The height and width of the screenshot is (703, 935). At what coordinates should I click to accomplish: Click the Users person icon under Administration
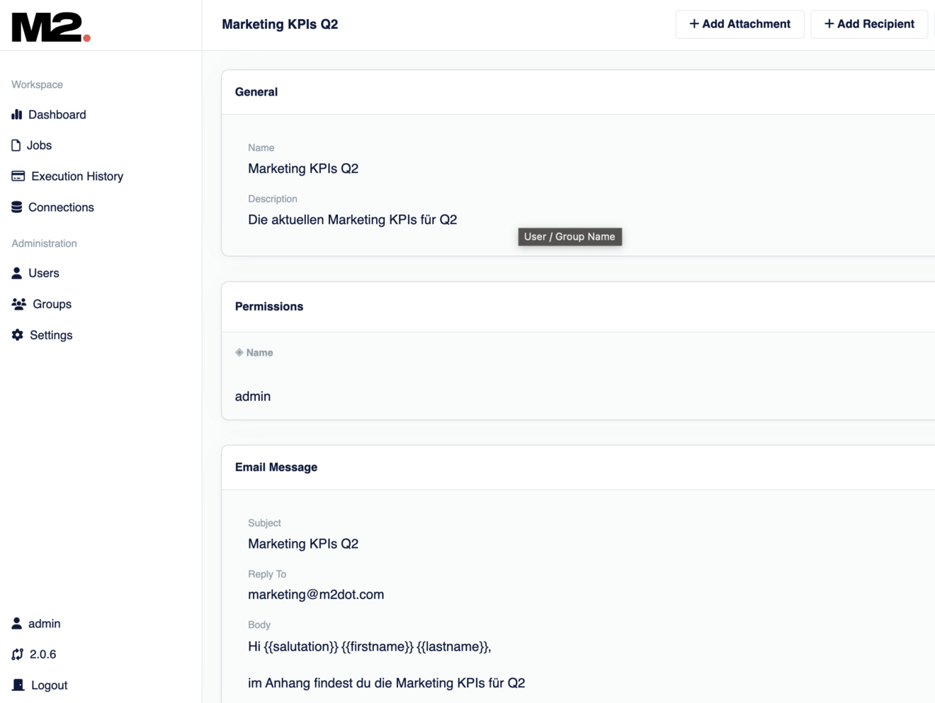pyautogui.click(x=16, y=273)
